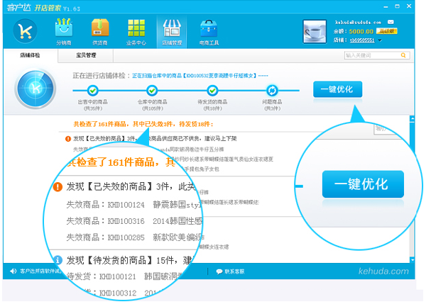Screen dimensions: 426x304
Task: Switch to the 店铺体检 tab
Action: pyautogui.click(x=30, y=55)
